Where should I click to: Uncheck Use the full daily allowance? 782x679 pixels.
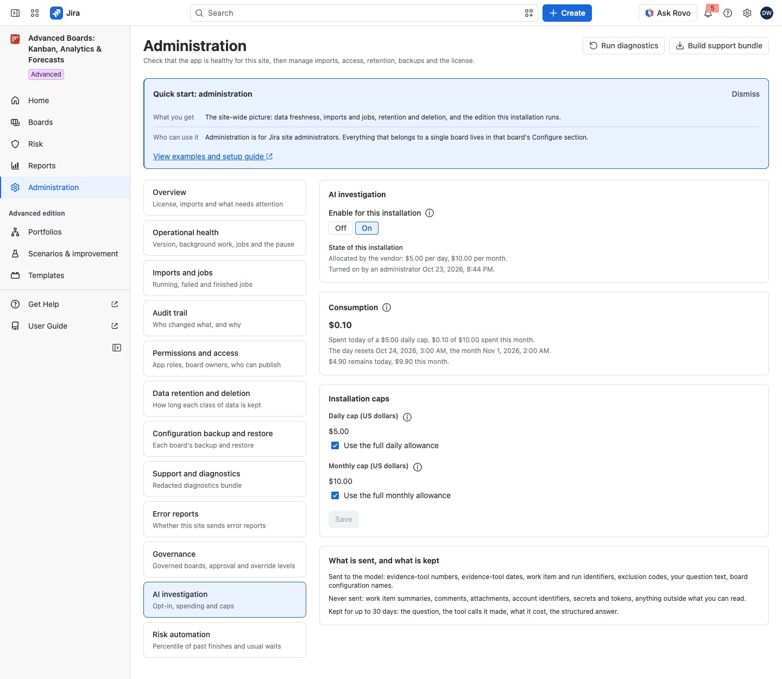[x=335, y=445]
